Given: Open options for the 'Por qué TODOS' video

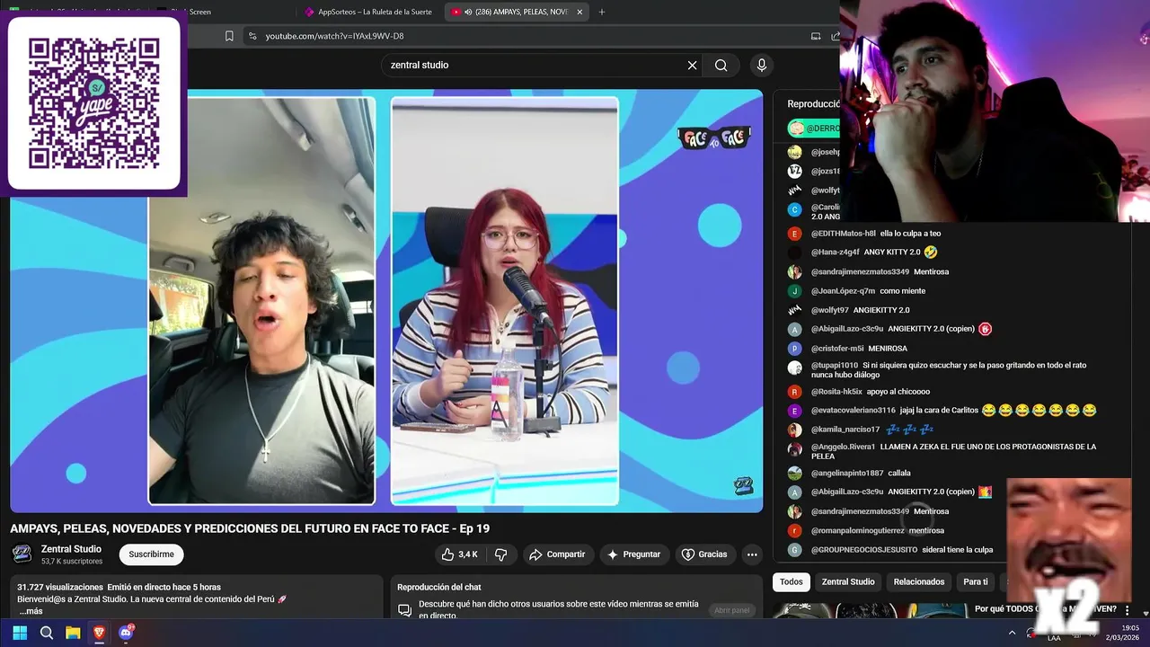Looking at the screenshot, I should (x=1128, y=610).
